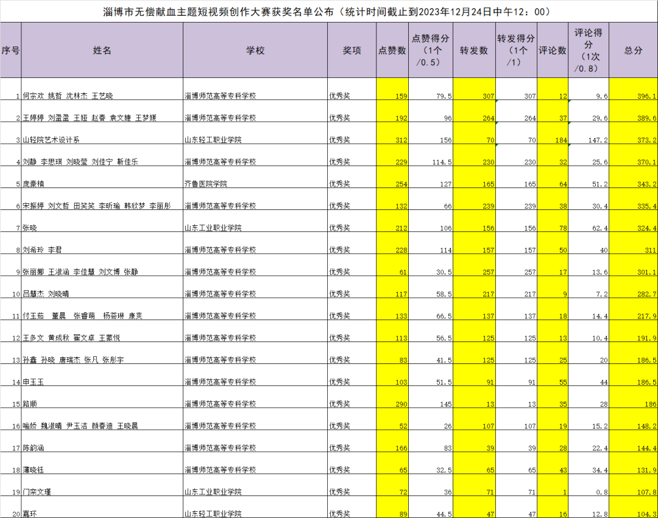This screenshot has height=518, width=658.
Task: Click the 吕慧杰 刘晓晴 name cell
Action: coord(102,287)
